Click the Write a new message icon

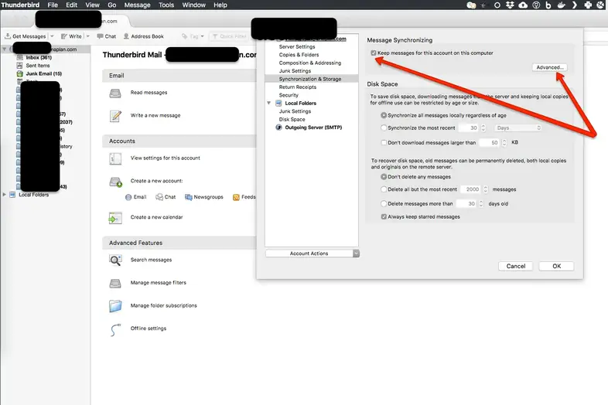pos(115,115)
